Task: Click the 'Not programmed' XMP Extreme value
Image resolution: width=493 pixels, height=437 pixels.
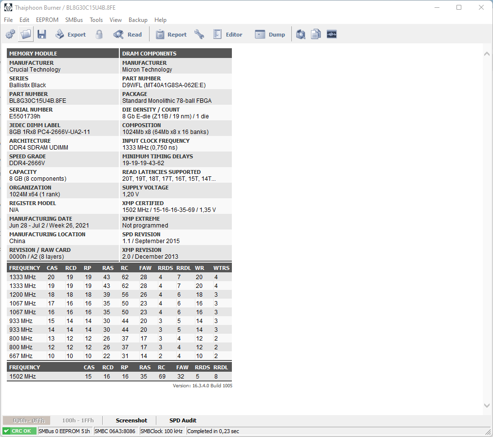Action: pyautogui.click(x=145, y=226)
